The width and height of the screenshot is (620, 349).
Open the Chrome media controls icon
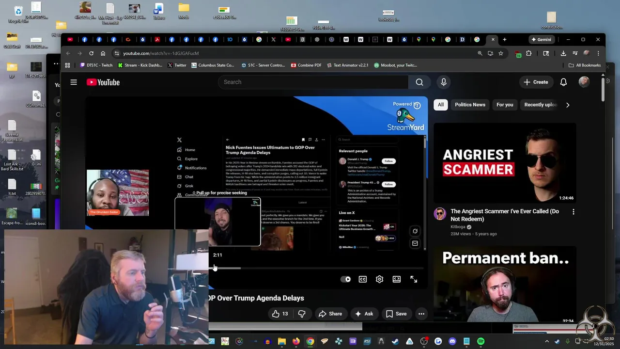[x=575, y=53]
